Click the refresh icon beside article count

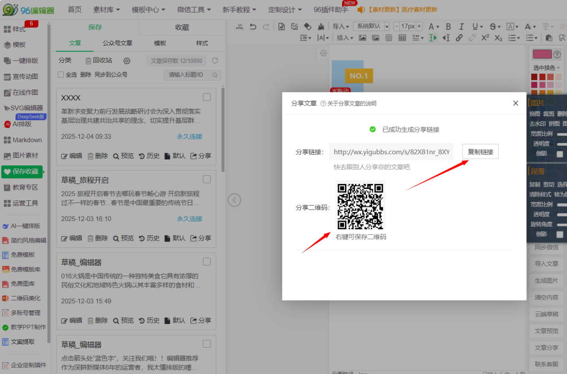(215, 61)
